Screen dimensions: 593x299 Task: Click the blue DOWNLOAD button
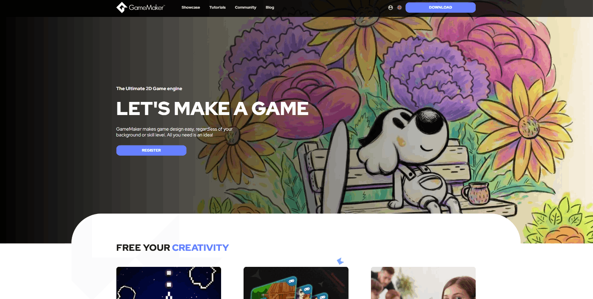(x=441, y=8)
